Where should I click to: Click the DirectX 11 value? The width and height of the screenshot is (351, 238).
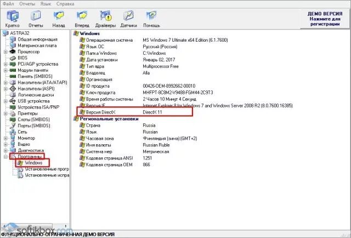[x=152, y=112]
